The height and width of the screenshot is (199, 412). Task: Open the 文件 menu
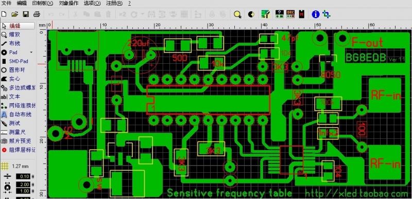click(6, 3)
